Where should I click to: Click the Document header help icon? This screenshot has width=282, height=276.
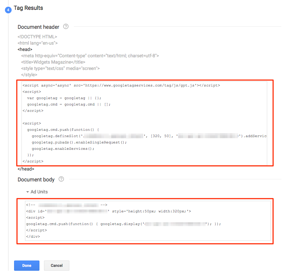[66, 27]
